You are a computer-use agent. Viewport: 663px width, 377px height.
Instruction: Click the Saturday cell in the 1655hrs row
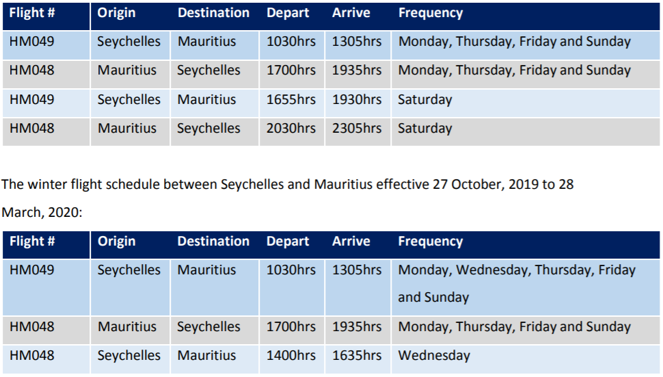coord(425,100)
